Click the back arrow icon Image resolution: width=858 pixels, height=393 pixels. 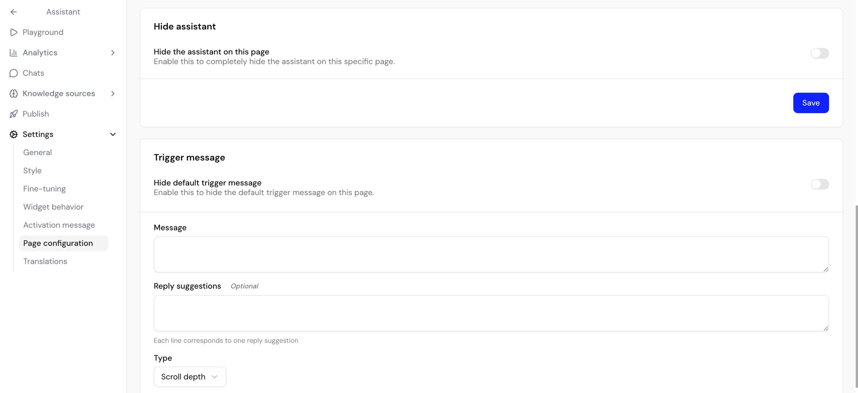pos(13,12)
